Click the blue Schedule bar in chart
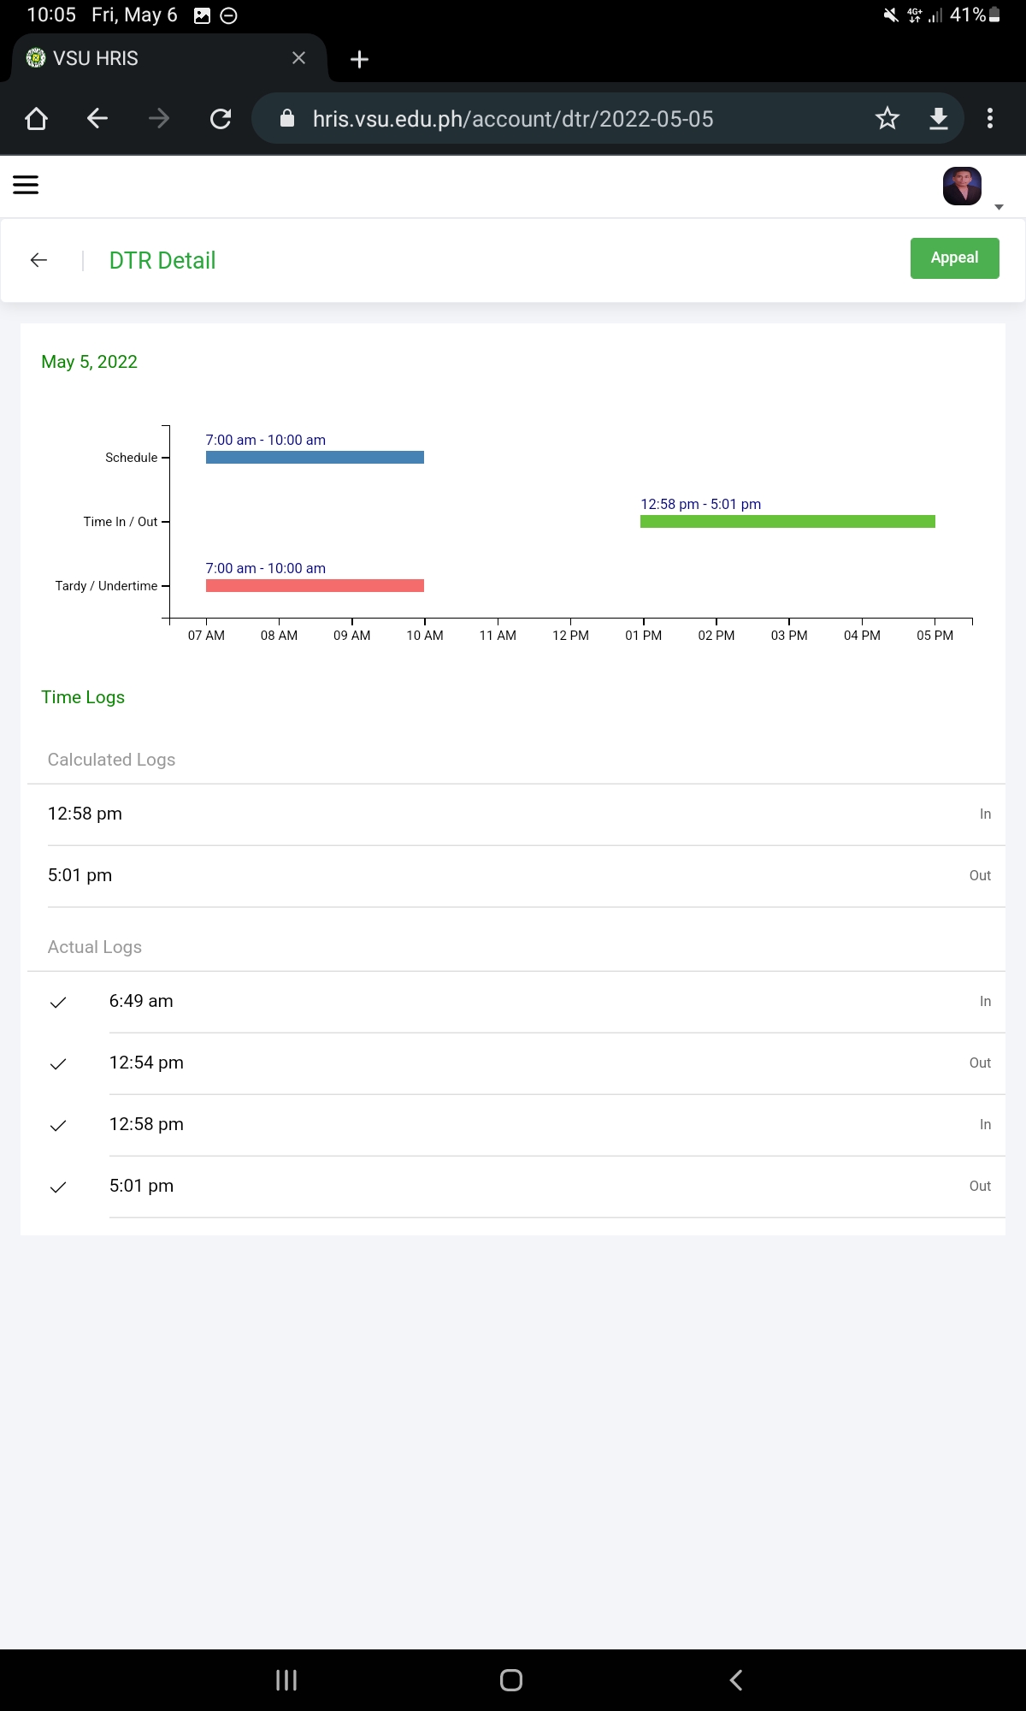 [x=315, y=458]
